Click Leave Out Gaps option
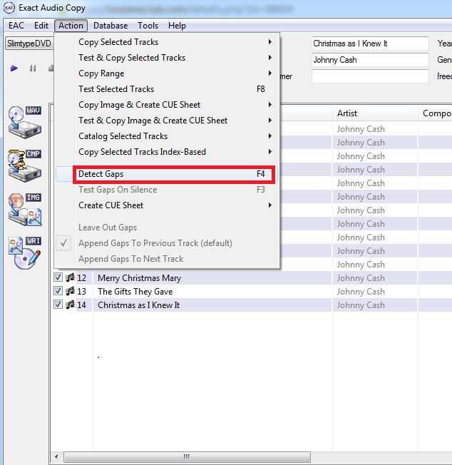Screen dimensions: 452x465 [167, 228]
